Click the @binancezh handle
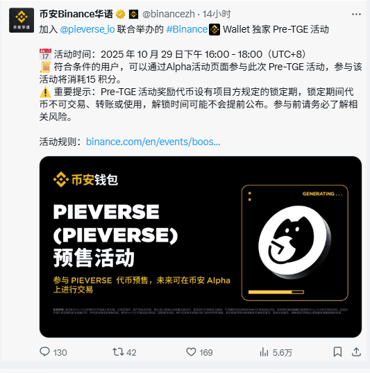The image size is (370, 373). click(x=169, y=15)
